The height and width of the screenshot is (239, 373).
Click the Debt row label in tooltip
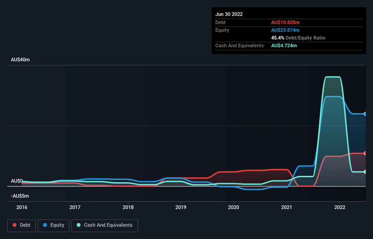220,22
